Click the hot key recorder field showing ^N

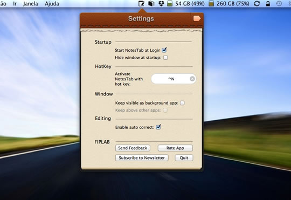pyautogui.click(x=174, y=79)
